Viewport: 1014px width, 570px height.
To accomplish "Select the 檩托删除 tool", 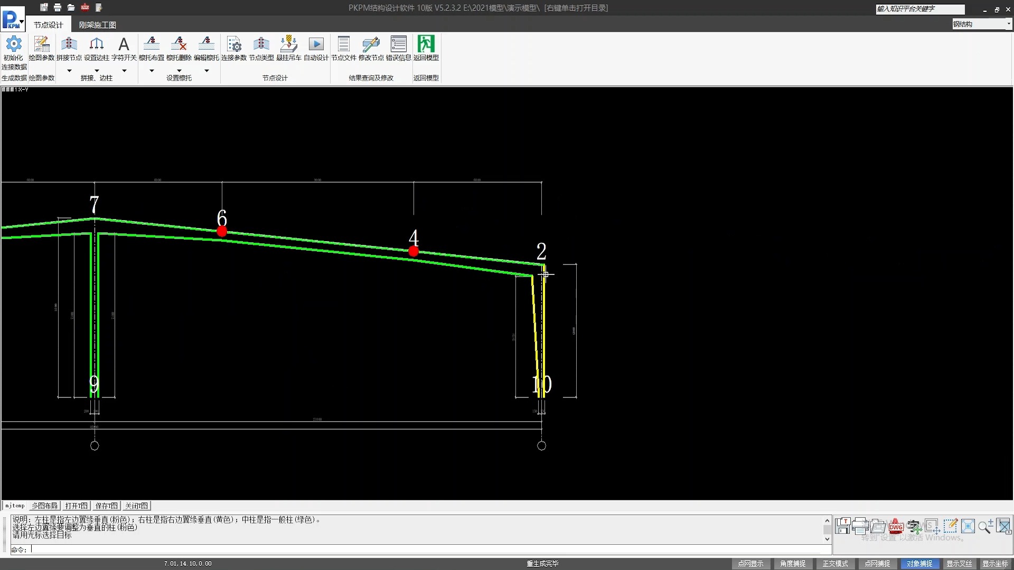I will click(x=179, y=44).
